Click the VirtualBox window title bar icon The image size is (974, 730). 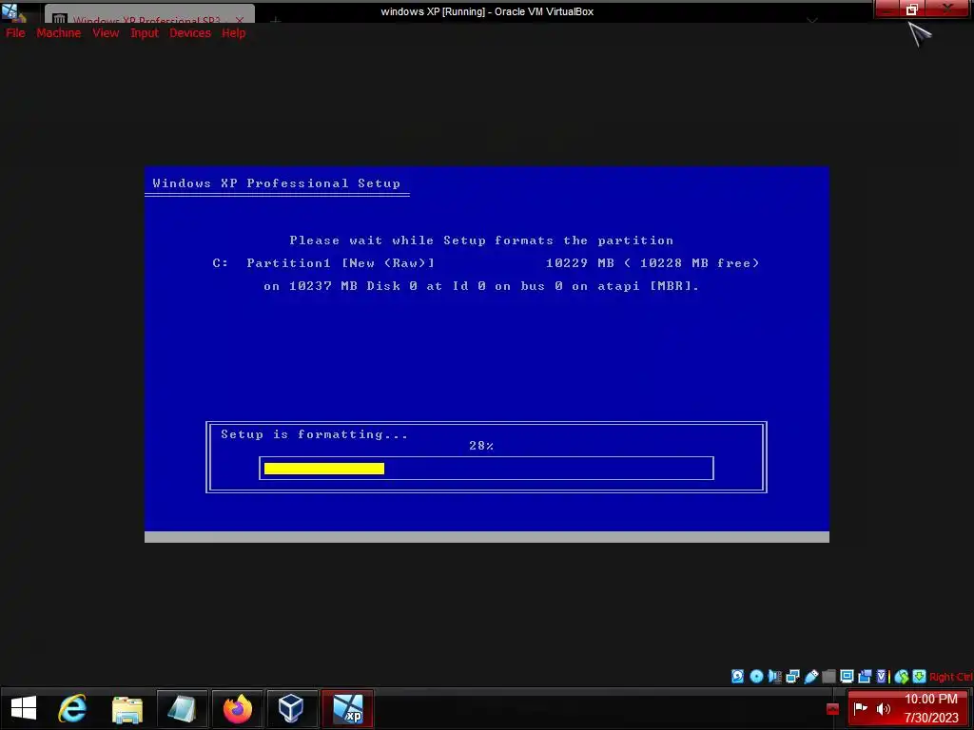(x=10, y=10)
